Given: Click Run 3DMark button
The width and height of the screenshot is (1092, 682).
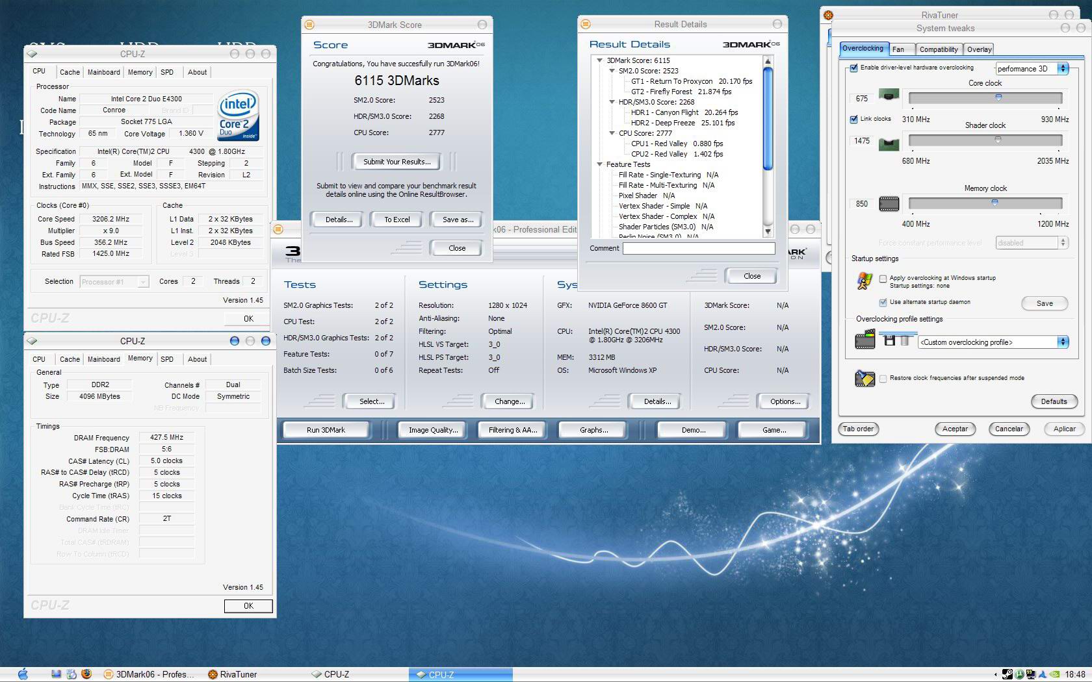Looking at the screenshot, I should pyautogui.click(x=326, y=430).
